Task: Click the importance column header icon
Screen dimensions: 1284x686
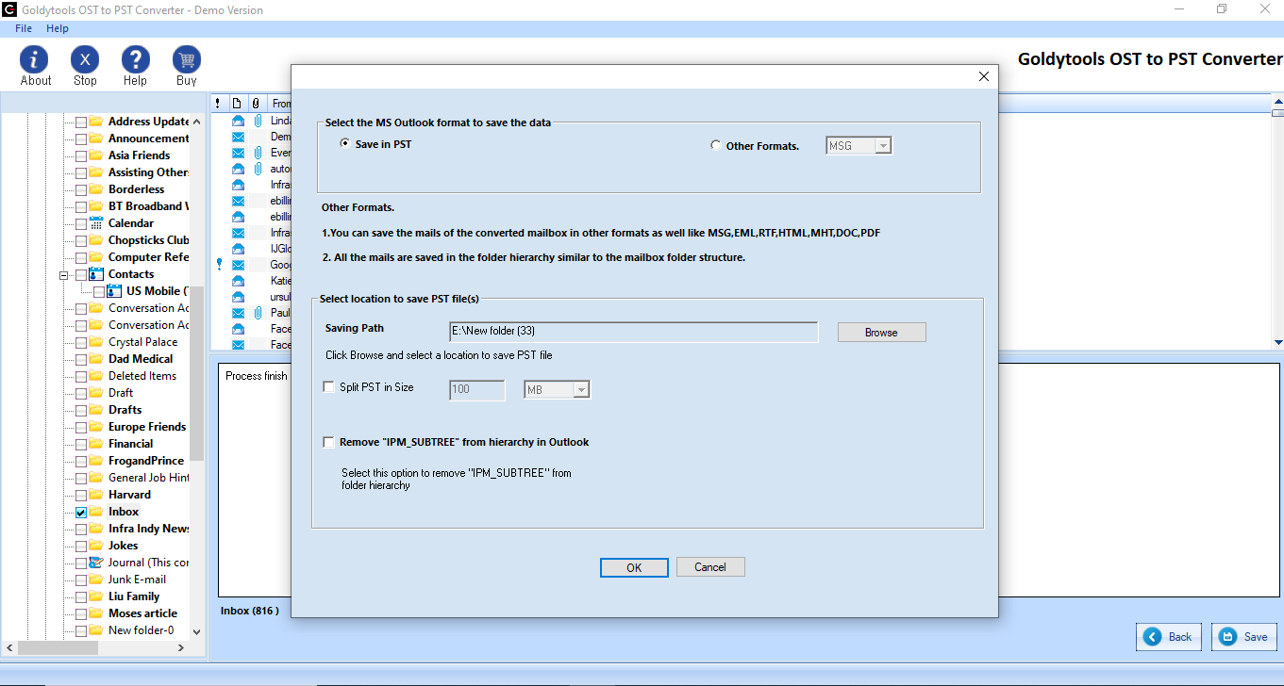Action: pos(219,104)
